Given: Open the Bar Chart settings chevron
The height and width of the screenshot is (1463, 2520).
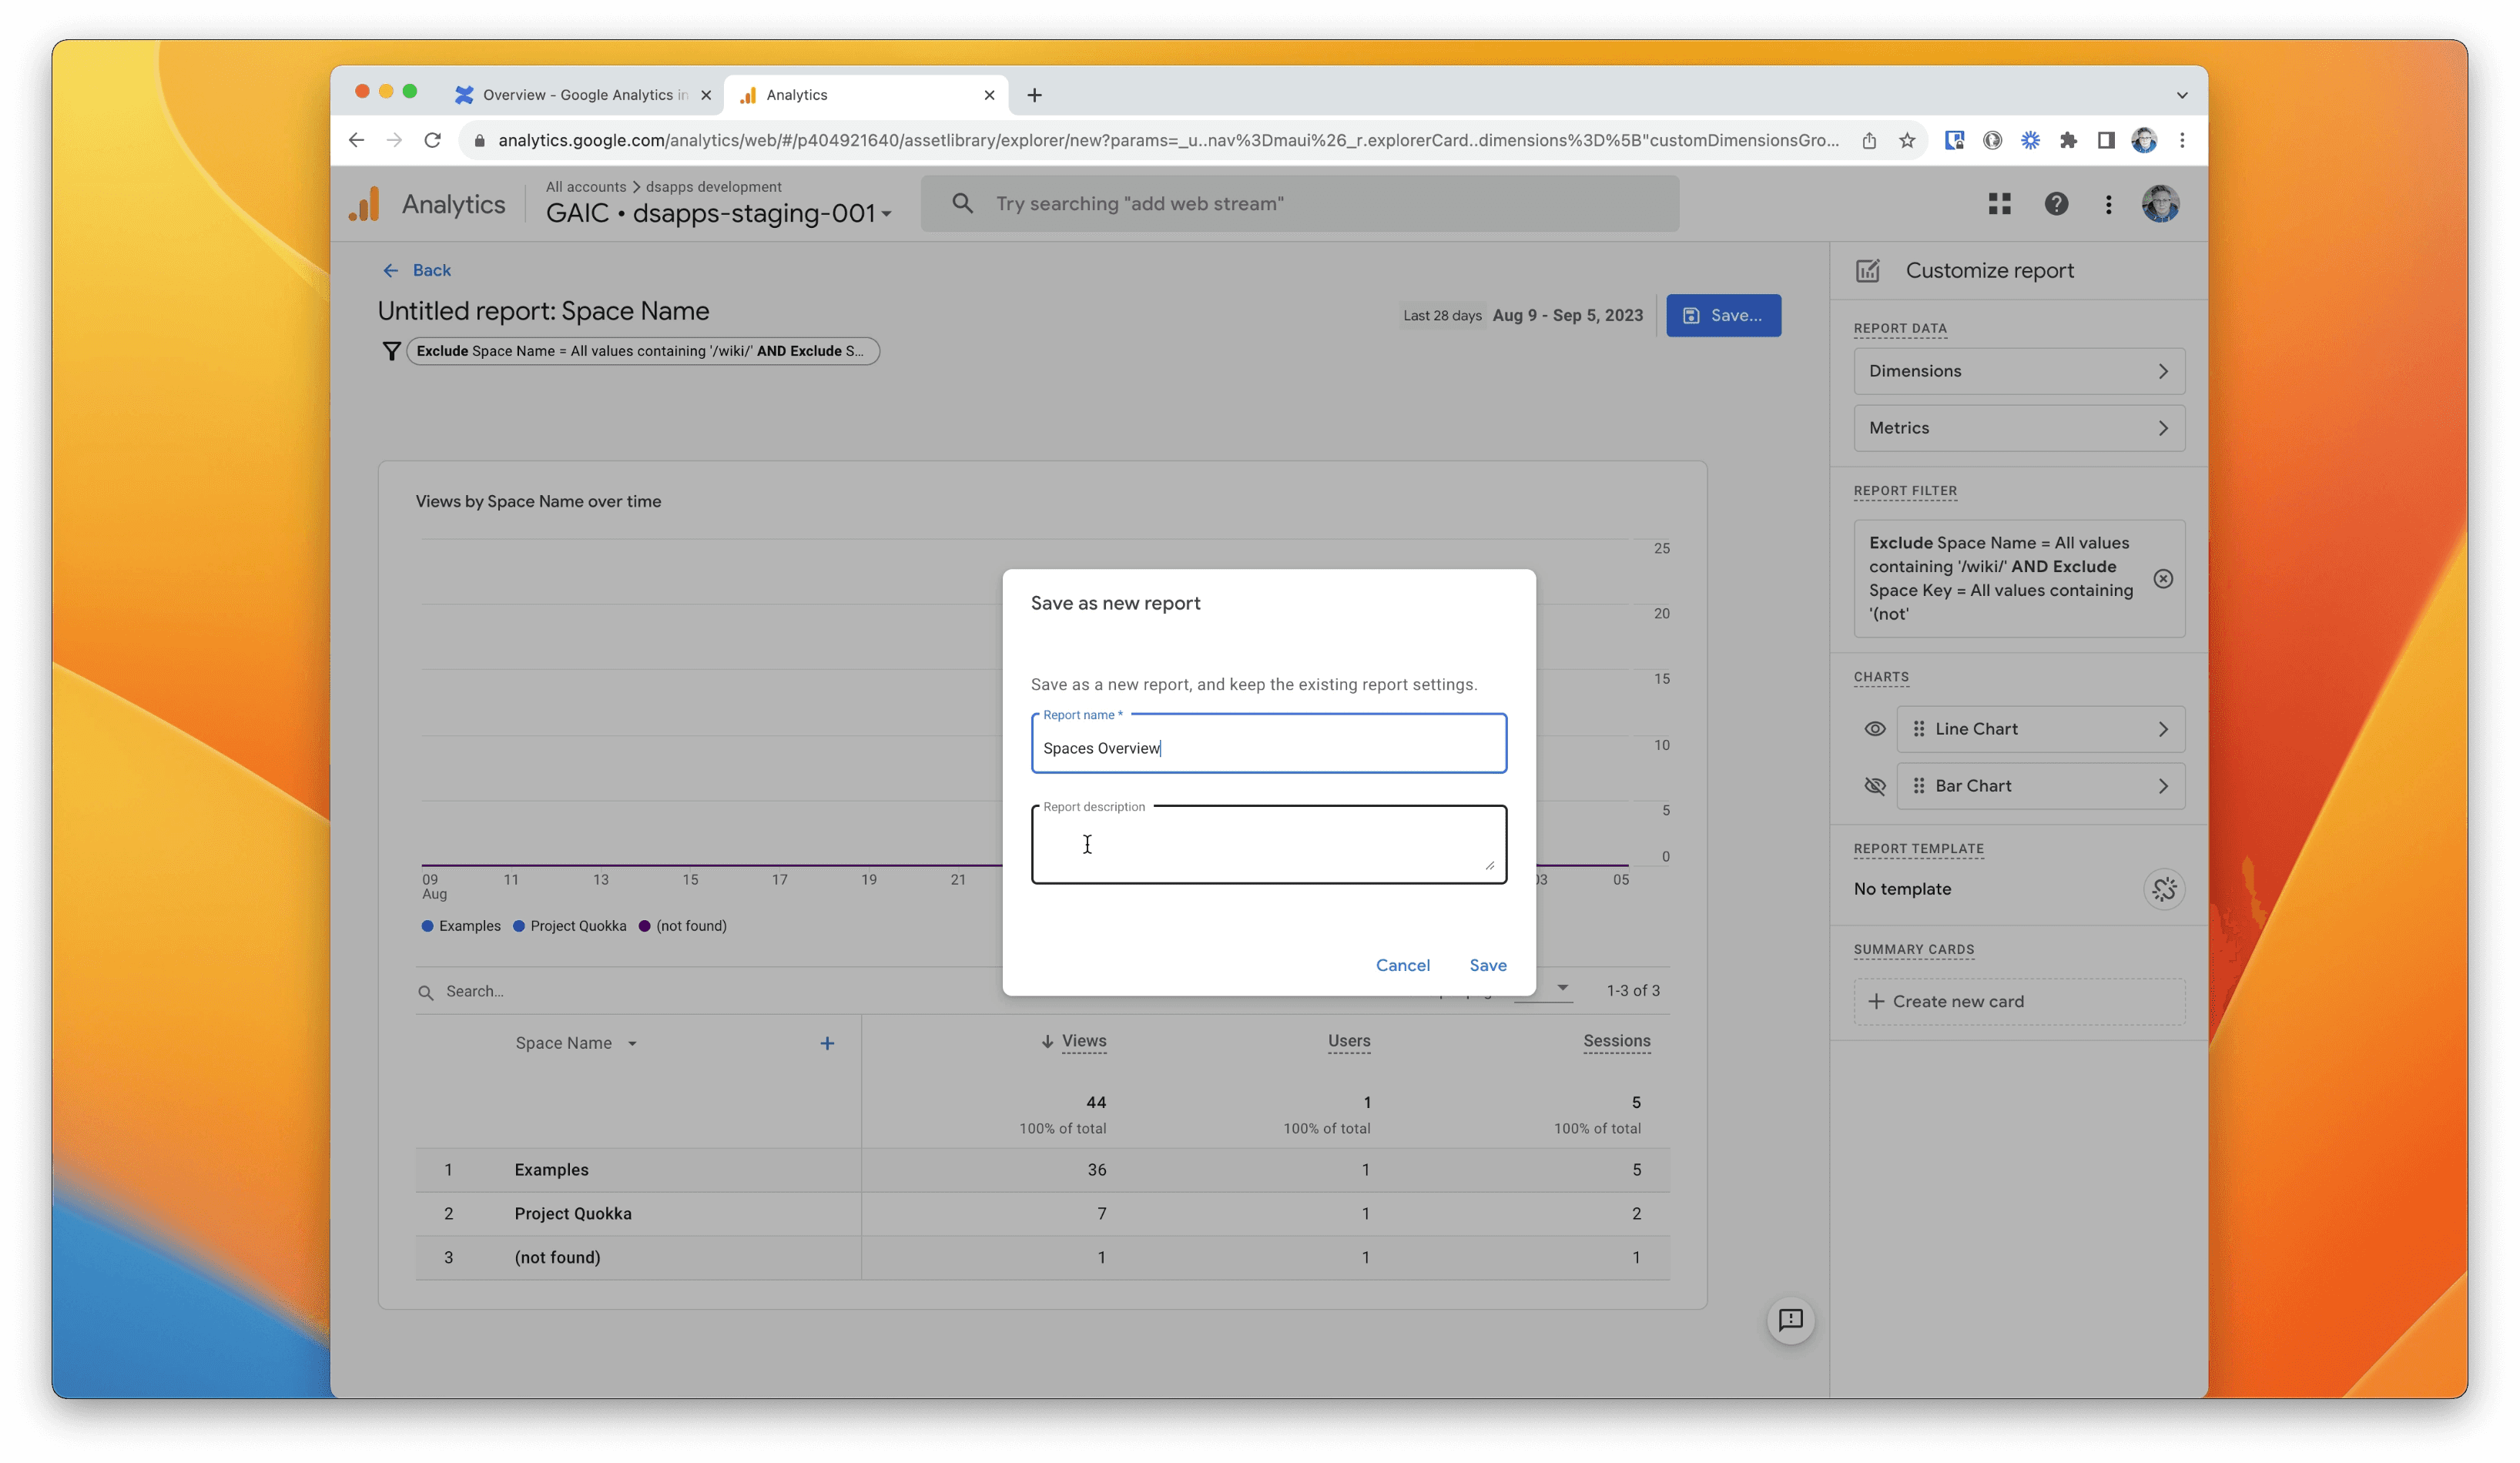Looking at the screenshot, I should [x=2162, y=786].
